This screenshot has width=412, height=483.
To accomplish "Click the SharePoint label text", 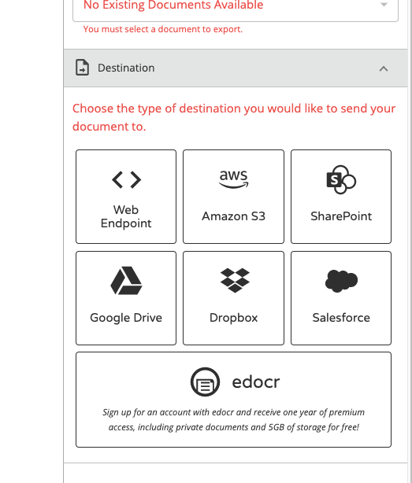I will pyautogui.click(x=341, y=216).
